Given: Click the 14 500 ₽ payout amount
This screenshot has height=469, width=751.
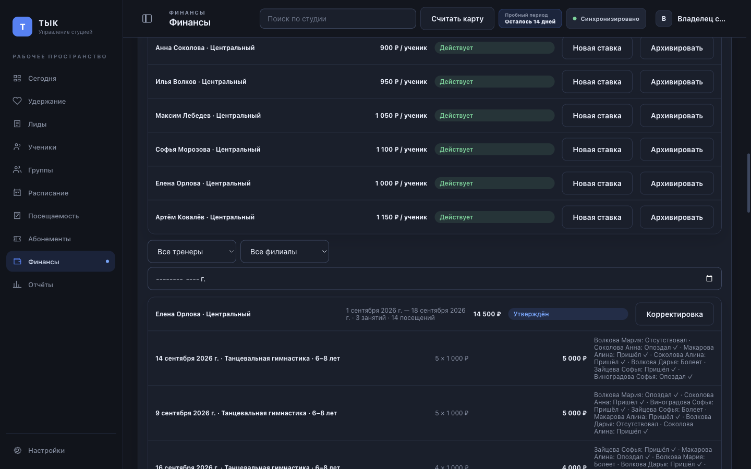Looking at the screenshot, I should tap(487, 314).
